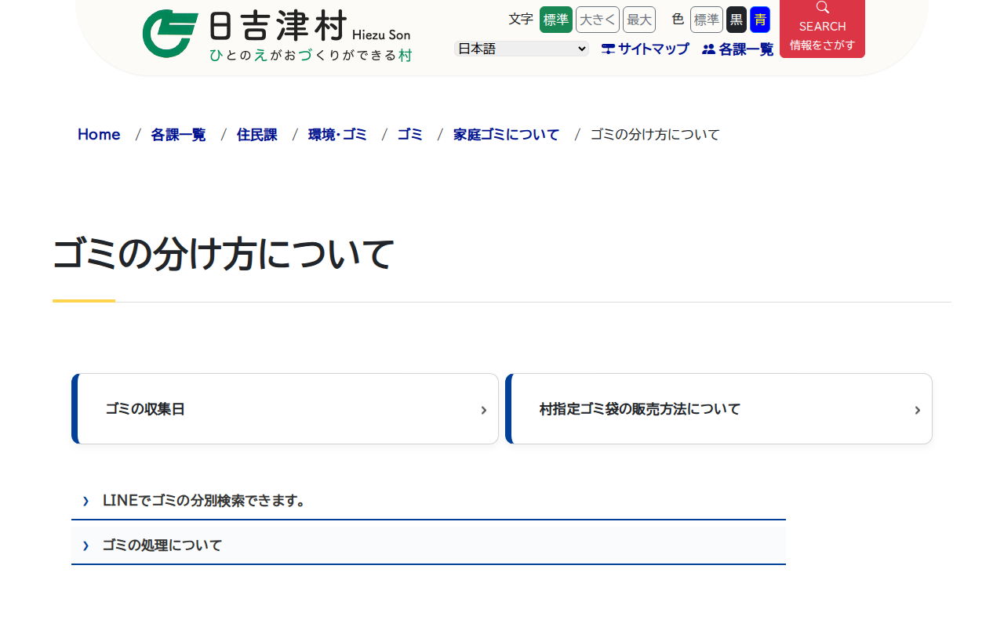Click the chevron on 村指定ゴミ袋の販売方法 card

click(x=918, y=410)
